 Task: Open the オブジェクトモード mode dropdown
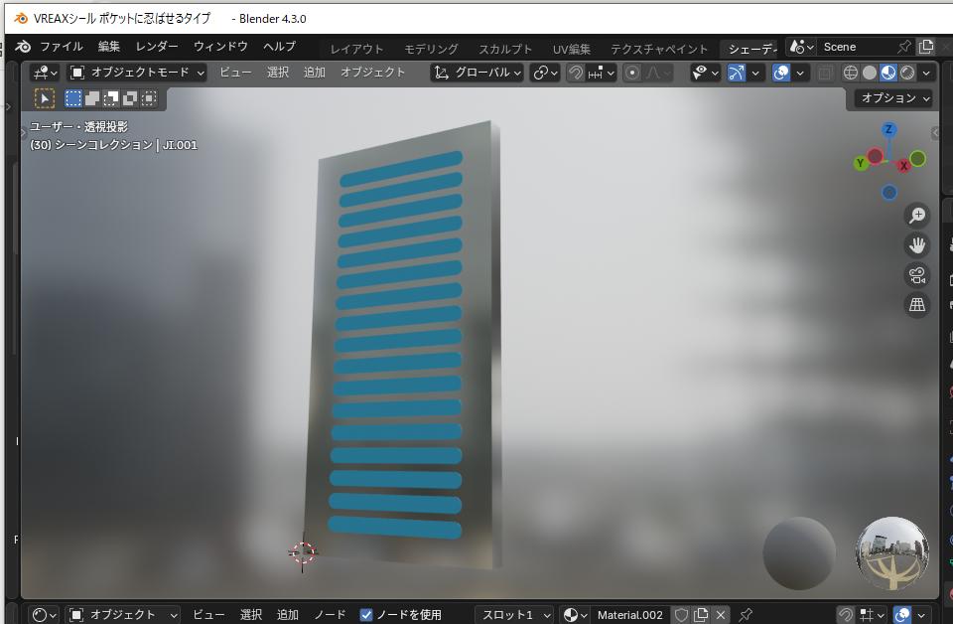tap(137, 73)
